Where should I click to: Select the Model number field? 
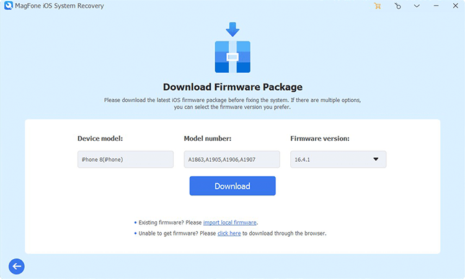tap(231, 159)
